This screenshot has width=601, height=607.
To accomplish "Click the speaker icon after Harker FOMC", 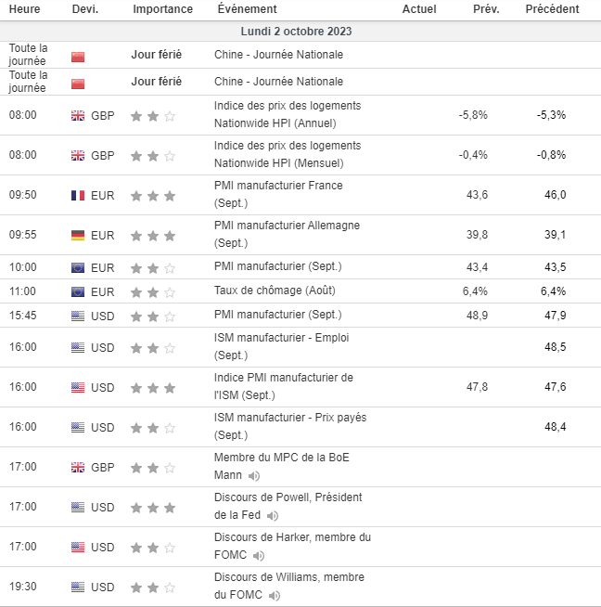I will point(259,555).
